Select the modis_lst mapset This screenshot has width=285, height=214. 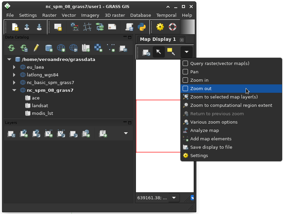[x=42, y=113]
